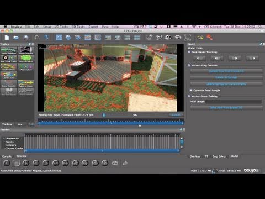Toggle the loop playback button
265x199 pixels.
115,163
